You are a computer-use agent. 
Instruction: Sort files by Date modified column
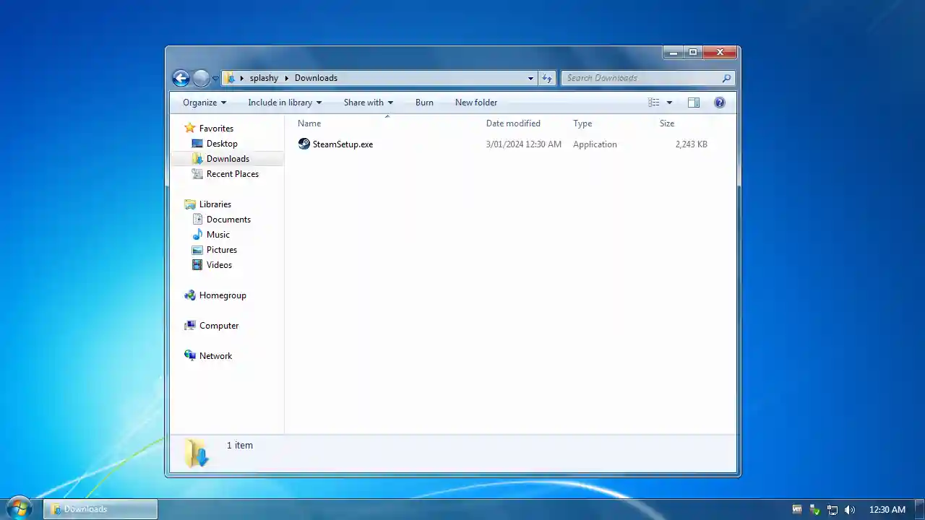tap(513, 123)
